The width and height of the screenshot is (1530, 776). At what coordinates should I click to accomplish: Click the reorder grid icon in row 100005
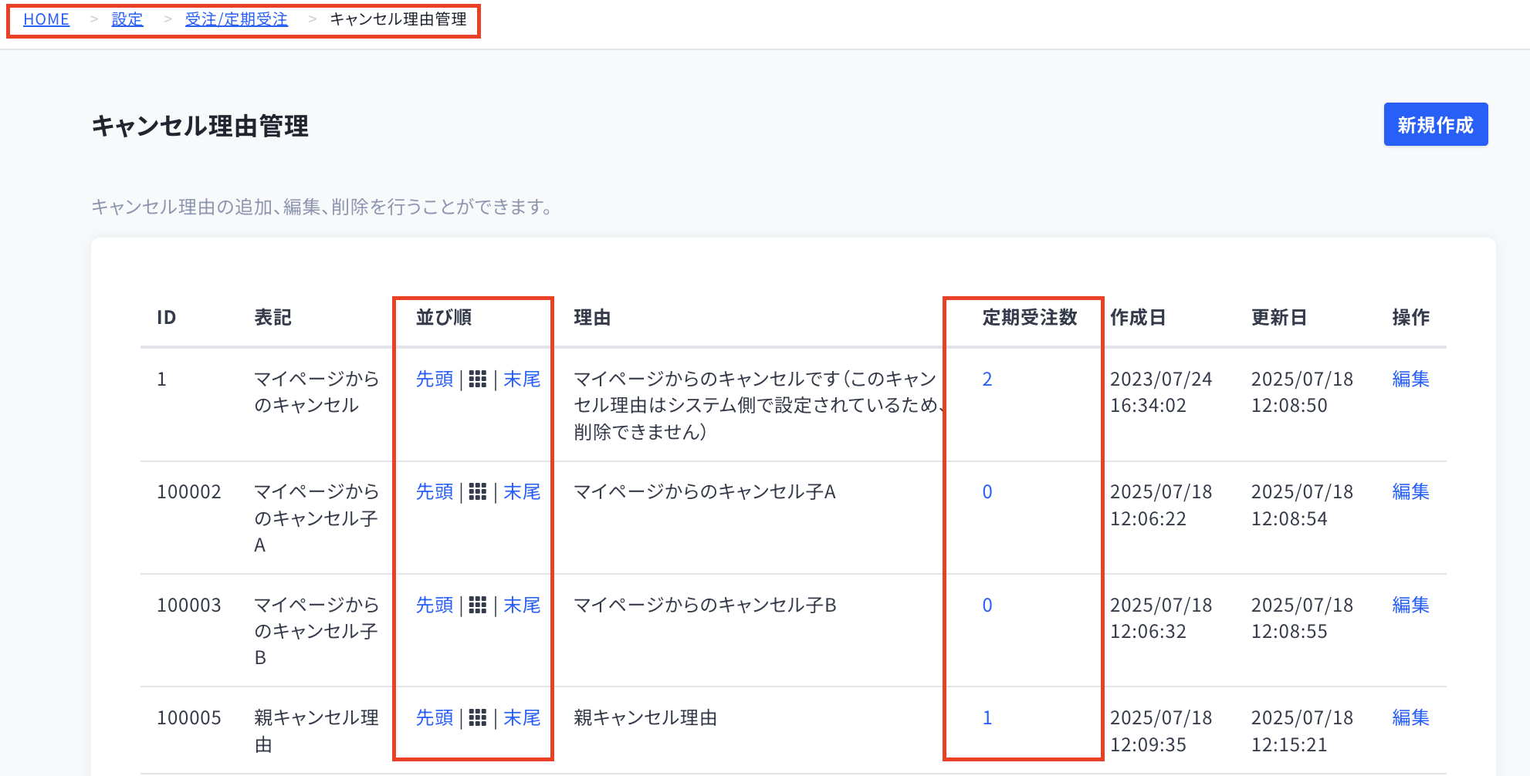[478, 718]
